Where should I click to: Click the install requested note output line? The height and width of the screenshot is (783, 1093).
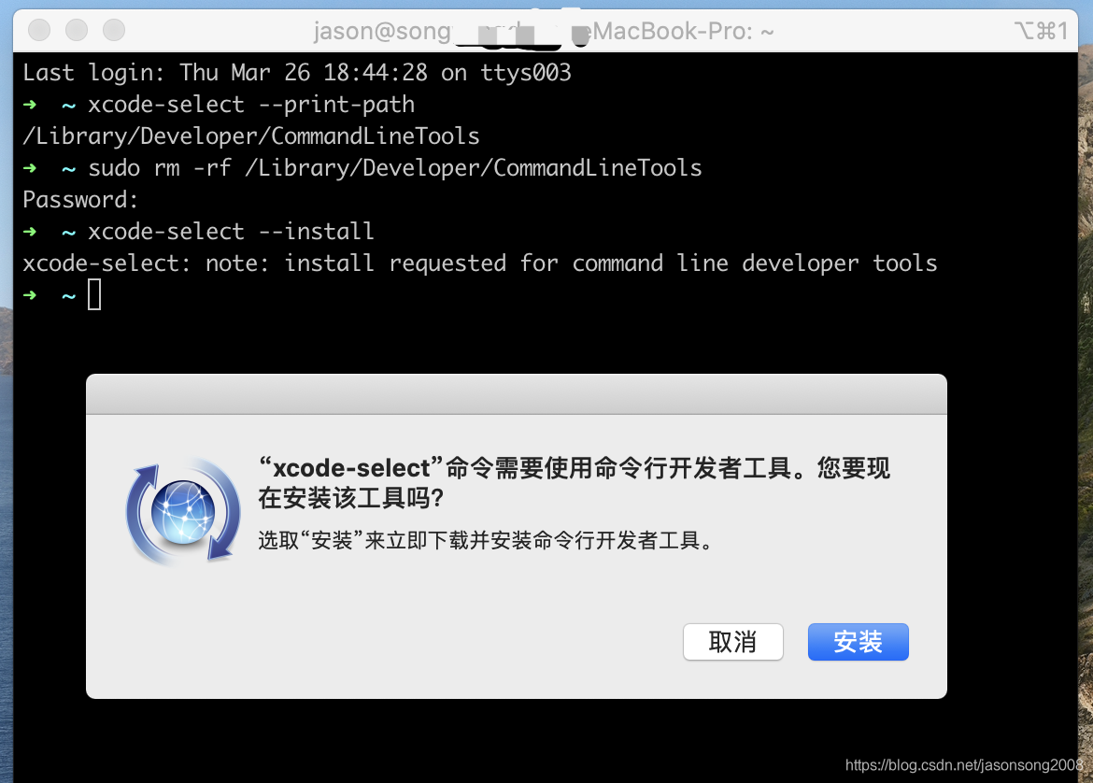click(x=479, y=263)
